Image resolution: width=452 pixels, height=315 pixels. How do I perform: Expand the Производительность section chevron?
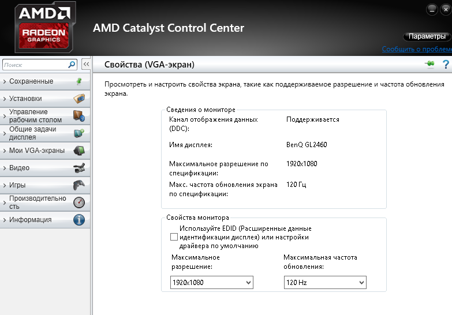point(4,202)
